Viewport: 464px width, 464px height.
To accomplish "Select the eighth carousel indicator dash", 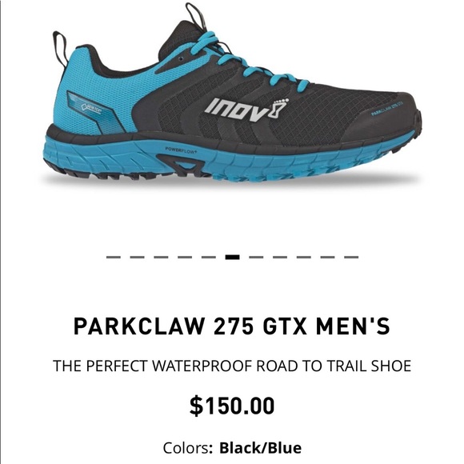I will click(x=280, y=257).
